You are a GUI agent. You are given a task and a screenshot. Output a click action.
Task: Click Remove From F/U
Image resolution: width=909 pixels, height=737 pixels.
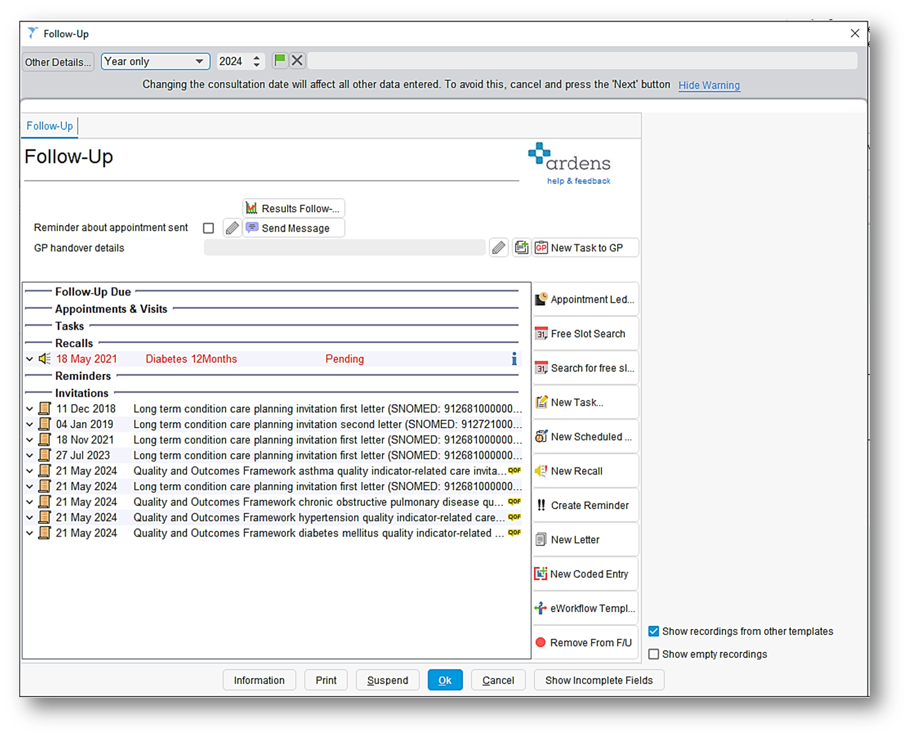[585, 643]
